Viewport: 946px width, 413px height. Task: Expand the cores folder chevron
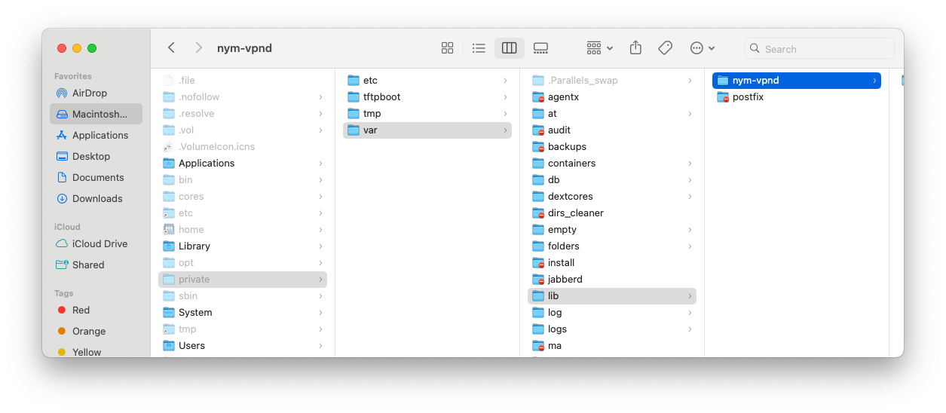320,196
